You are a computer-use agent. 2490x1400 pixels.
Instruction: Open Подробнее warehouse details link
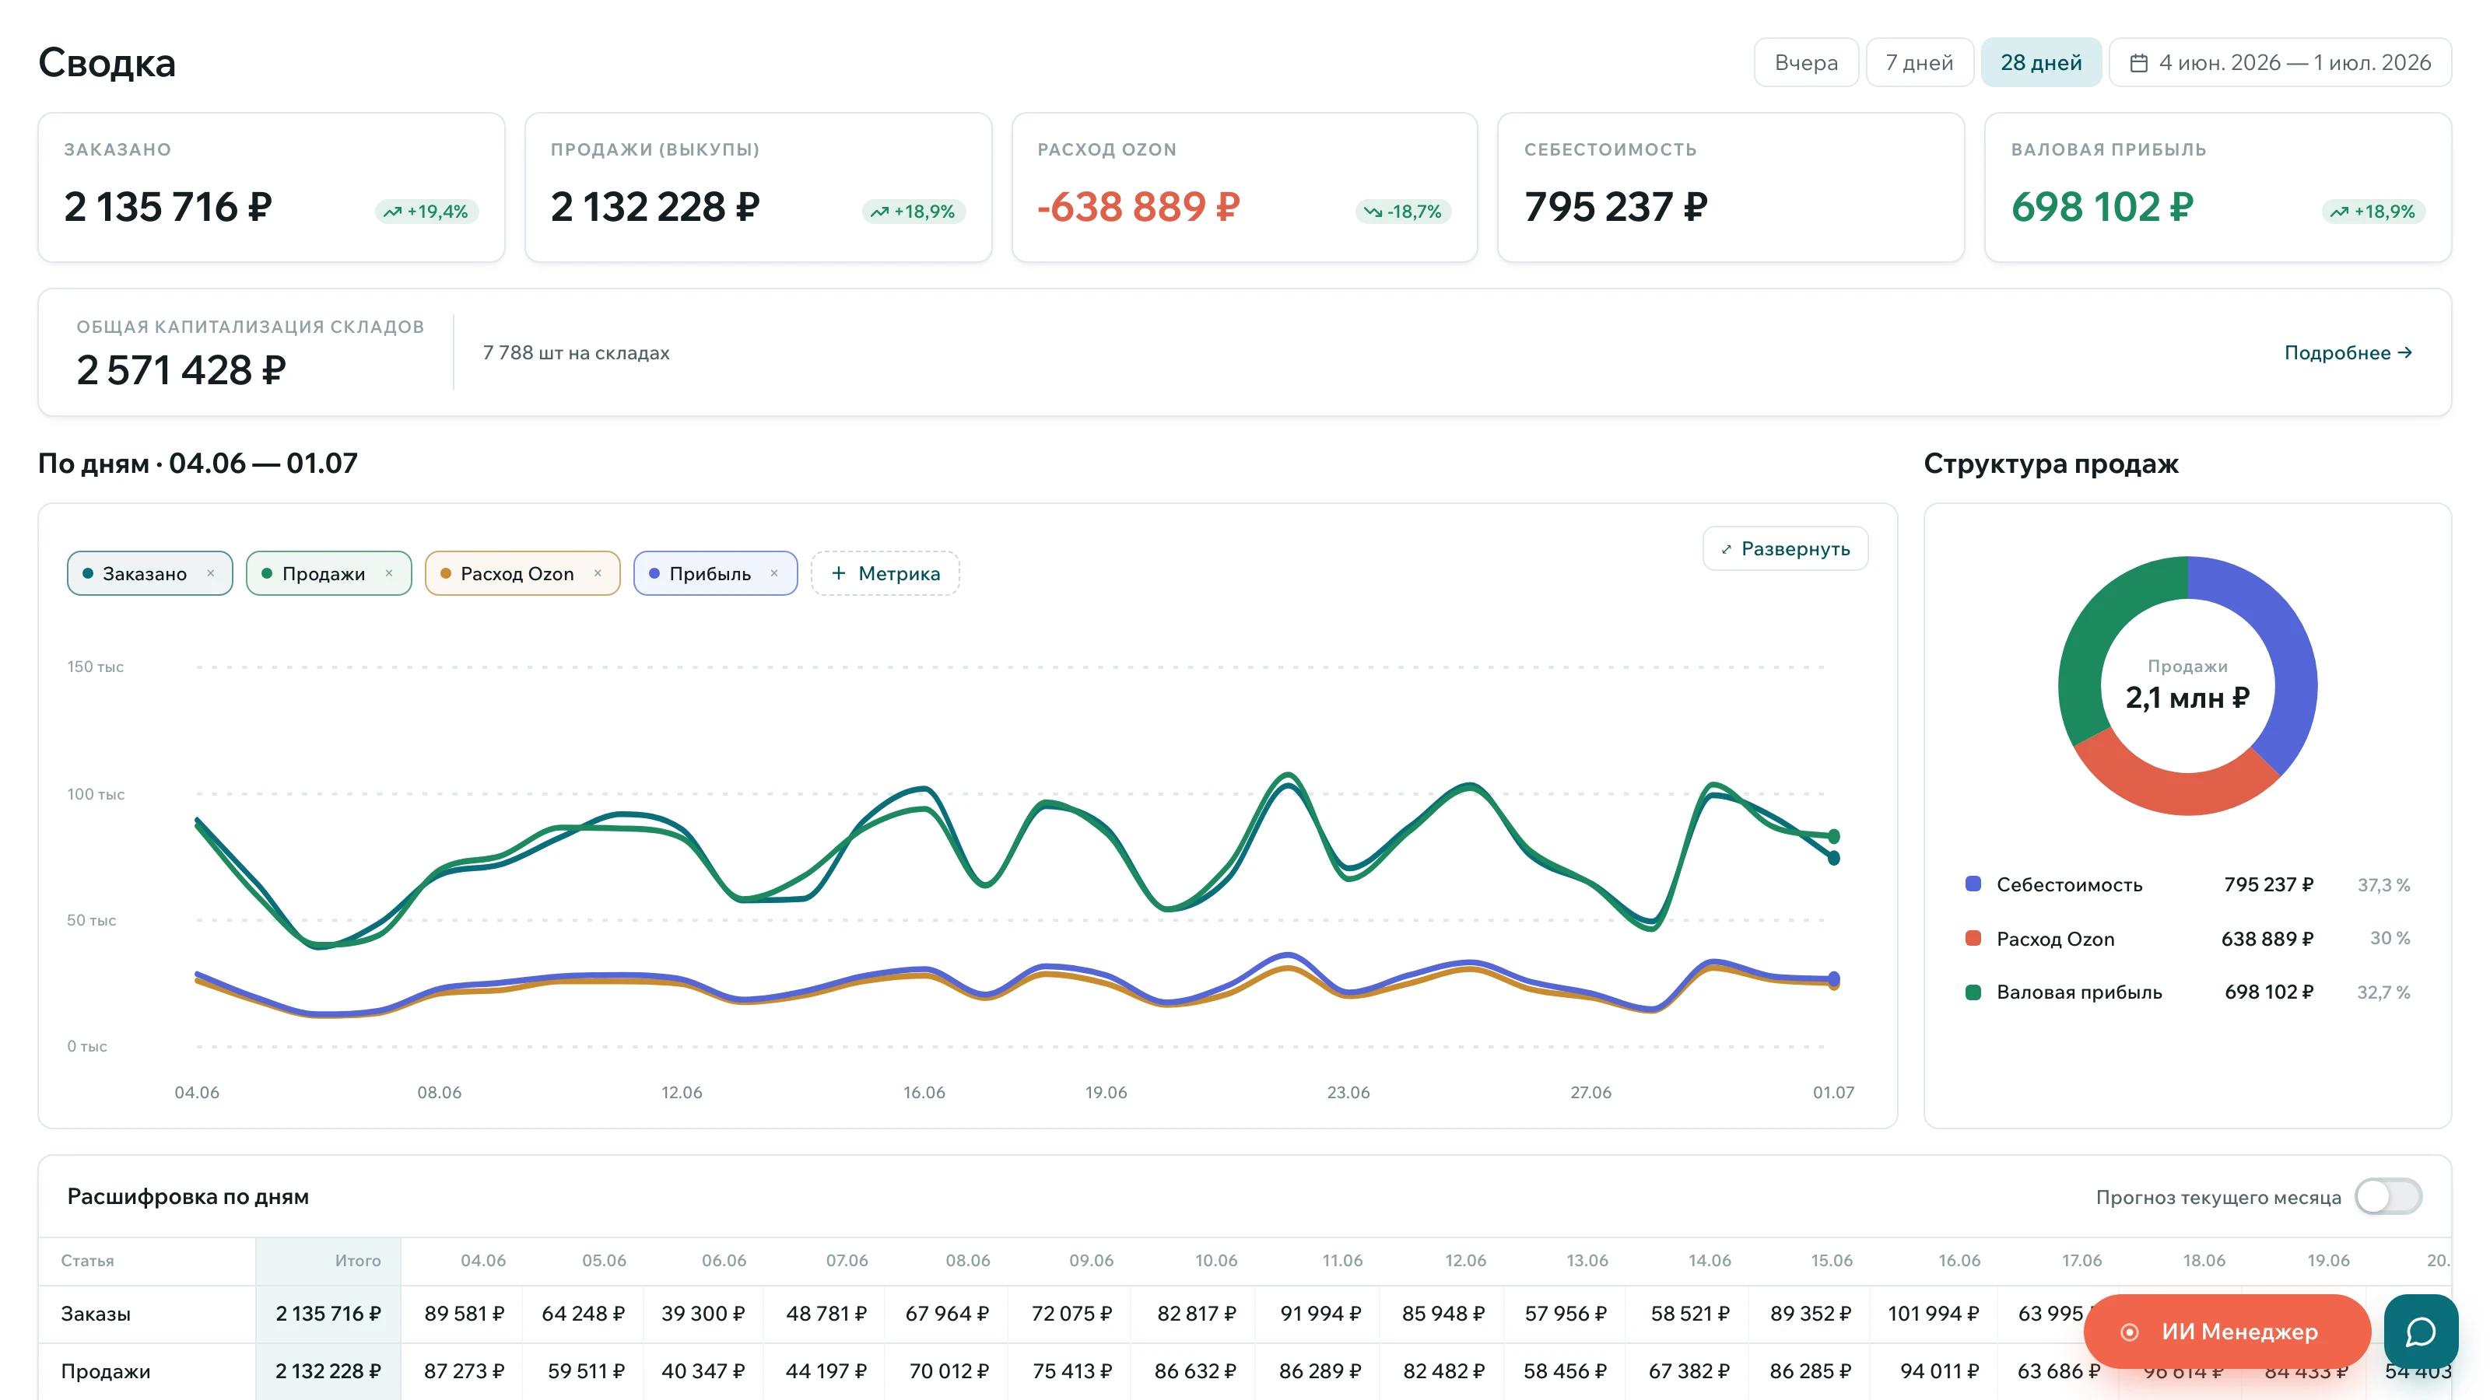point(2348,352)
